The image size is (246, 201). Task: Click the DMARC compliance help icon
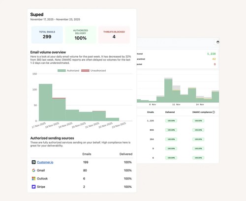[x=214, y=112]
